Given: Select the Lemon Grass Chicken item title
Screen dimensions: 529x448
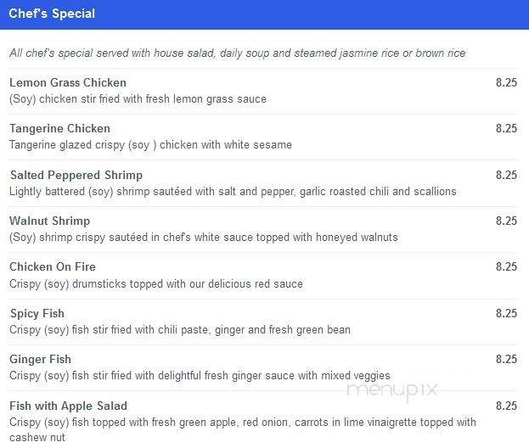Looking at the screenshot, I should 68,82.
